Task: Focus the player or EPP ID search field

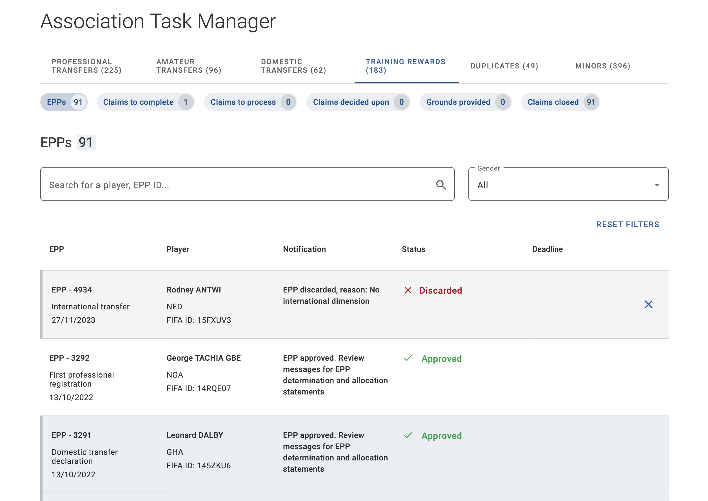Action: 247,184
